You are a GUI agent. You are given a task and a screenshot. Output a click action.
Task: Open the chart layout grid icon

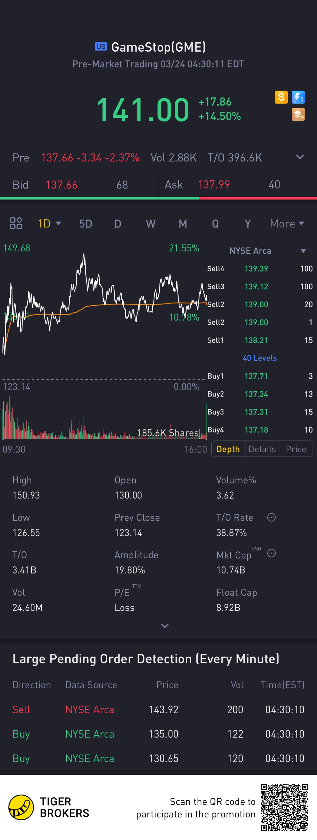tap(16, 223)
